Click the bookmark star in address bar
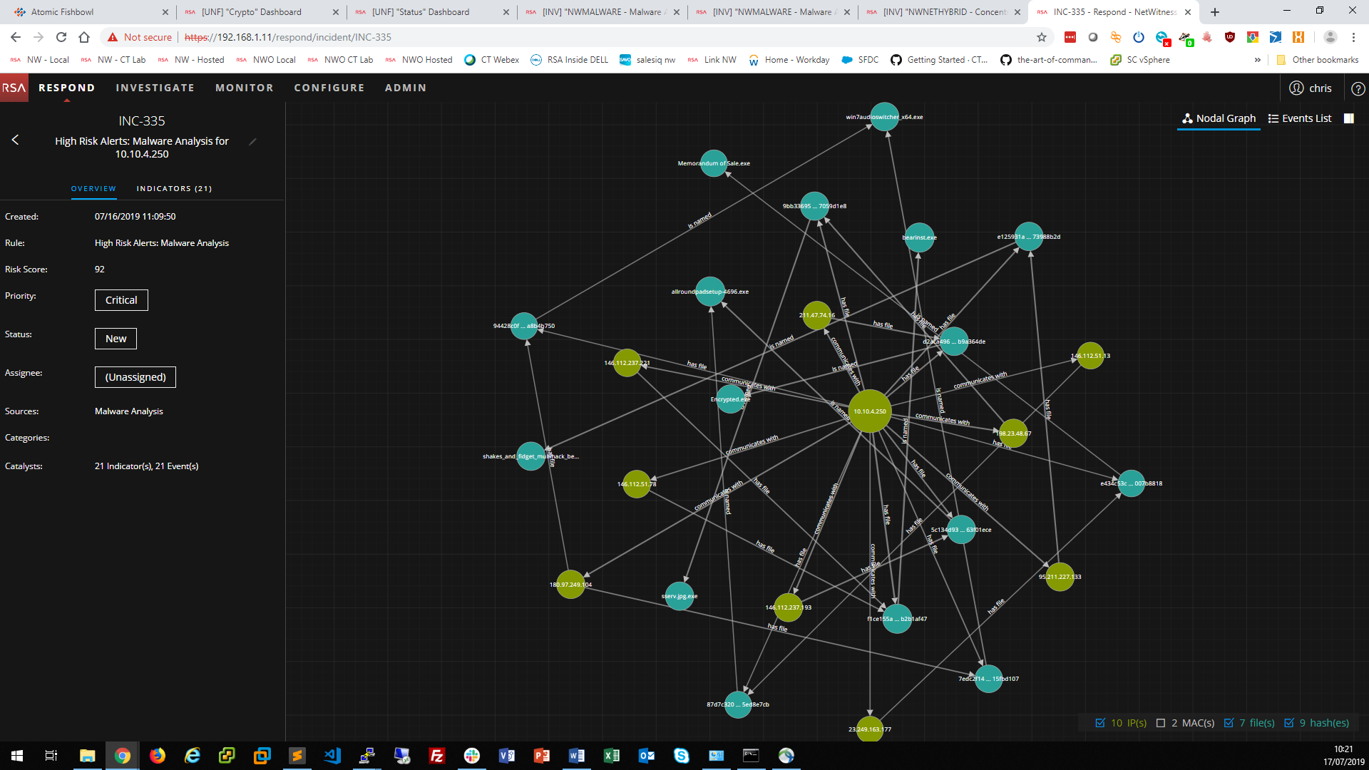1369x770 pixels. [x=1042, y=37]
